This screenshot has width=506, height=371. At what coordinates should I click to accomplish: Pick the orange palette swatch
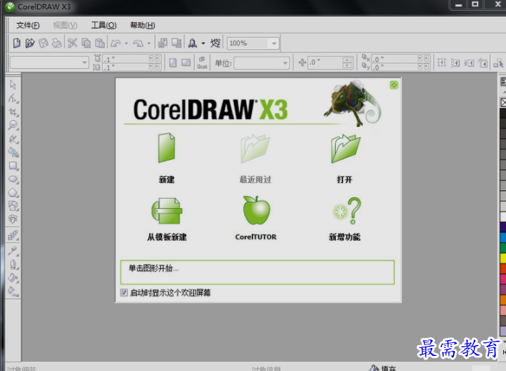coord(503,300)
